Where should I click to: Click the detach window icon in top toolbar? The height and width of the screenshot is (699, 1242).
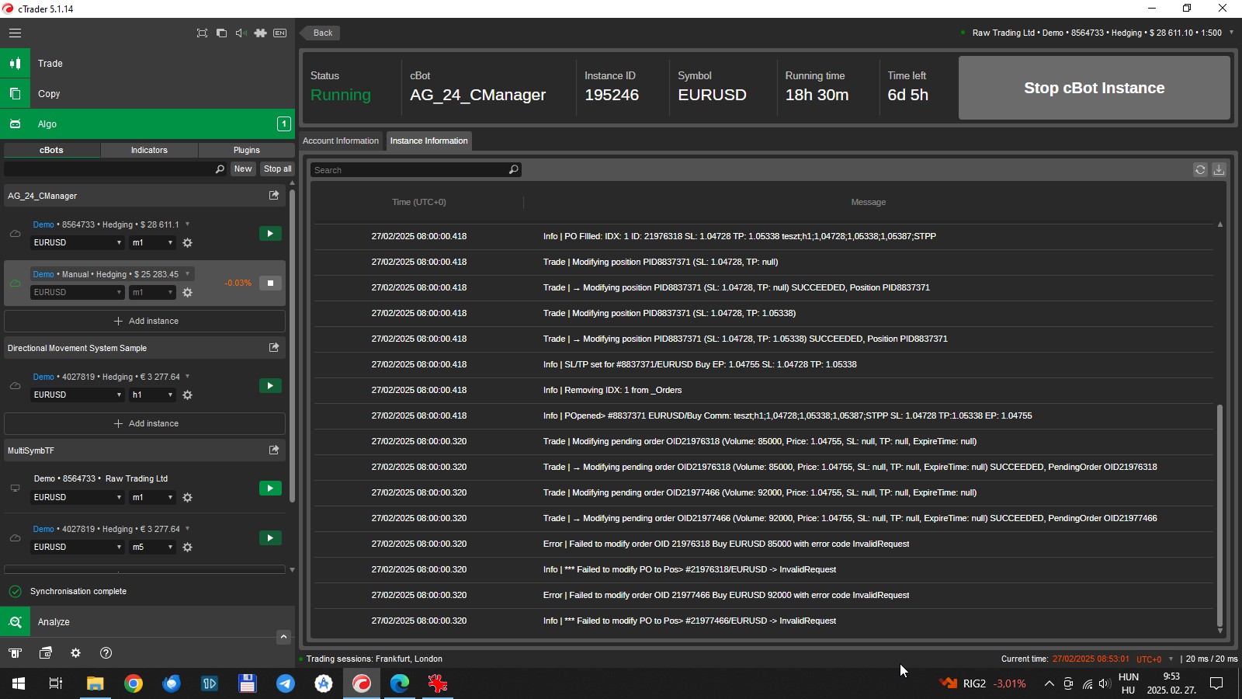coord(221,33)
